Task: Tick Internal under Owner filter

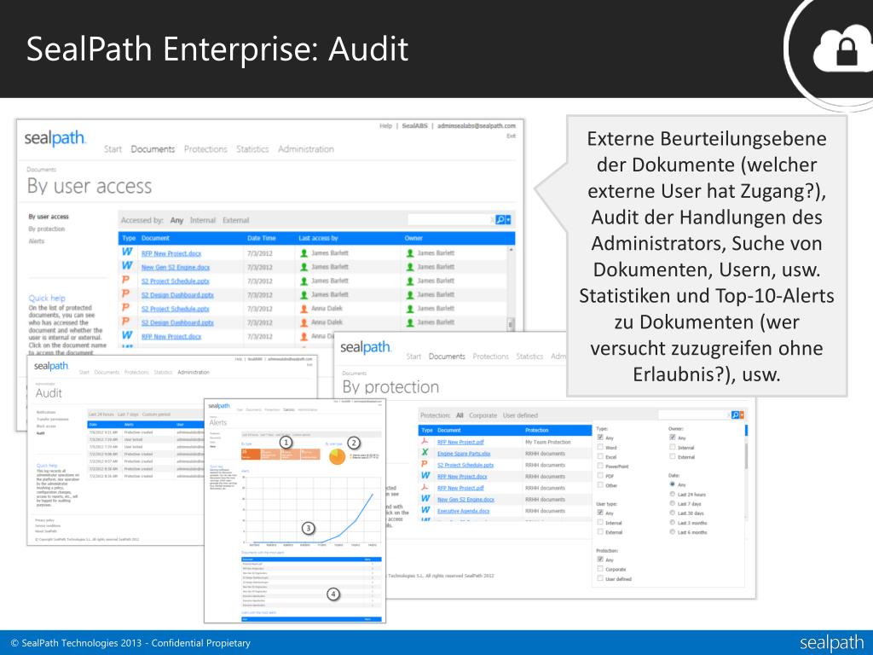Action: click(673, 447)
